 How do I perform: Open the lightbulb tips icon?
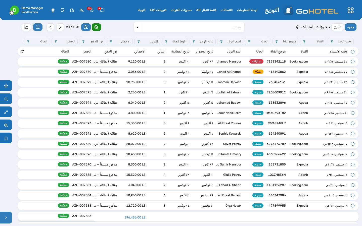click(53, 10)
